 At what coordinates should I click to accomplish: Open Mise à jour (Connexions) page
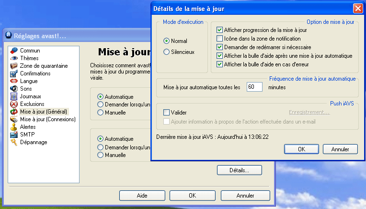pyautogui.click(x=48, y=119)
